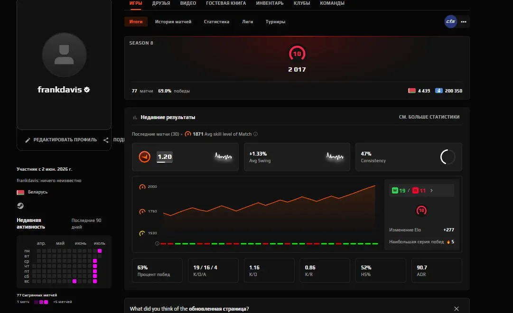
Task: Click the Steam account icon
Action: coord(20,205)
